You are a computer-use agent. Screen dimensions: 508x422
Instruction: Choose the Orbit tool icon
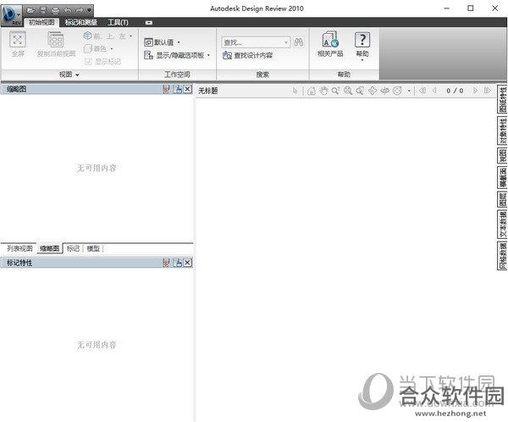(373, 91)
